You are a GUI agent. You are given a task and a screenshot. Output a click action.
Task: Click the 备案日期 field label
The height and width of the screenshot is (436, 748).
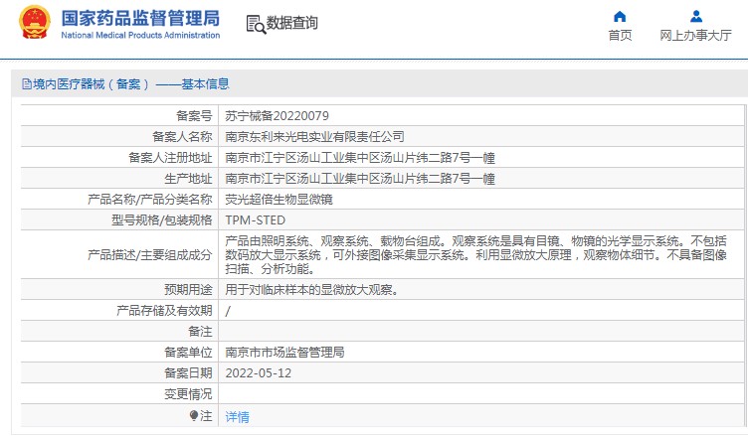(x=188, y=373)
